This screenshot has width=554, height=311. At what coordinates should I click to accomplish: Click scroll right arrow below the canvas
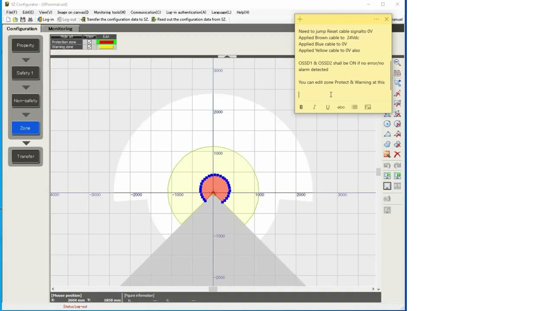(373, 289)
